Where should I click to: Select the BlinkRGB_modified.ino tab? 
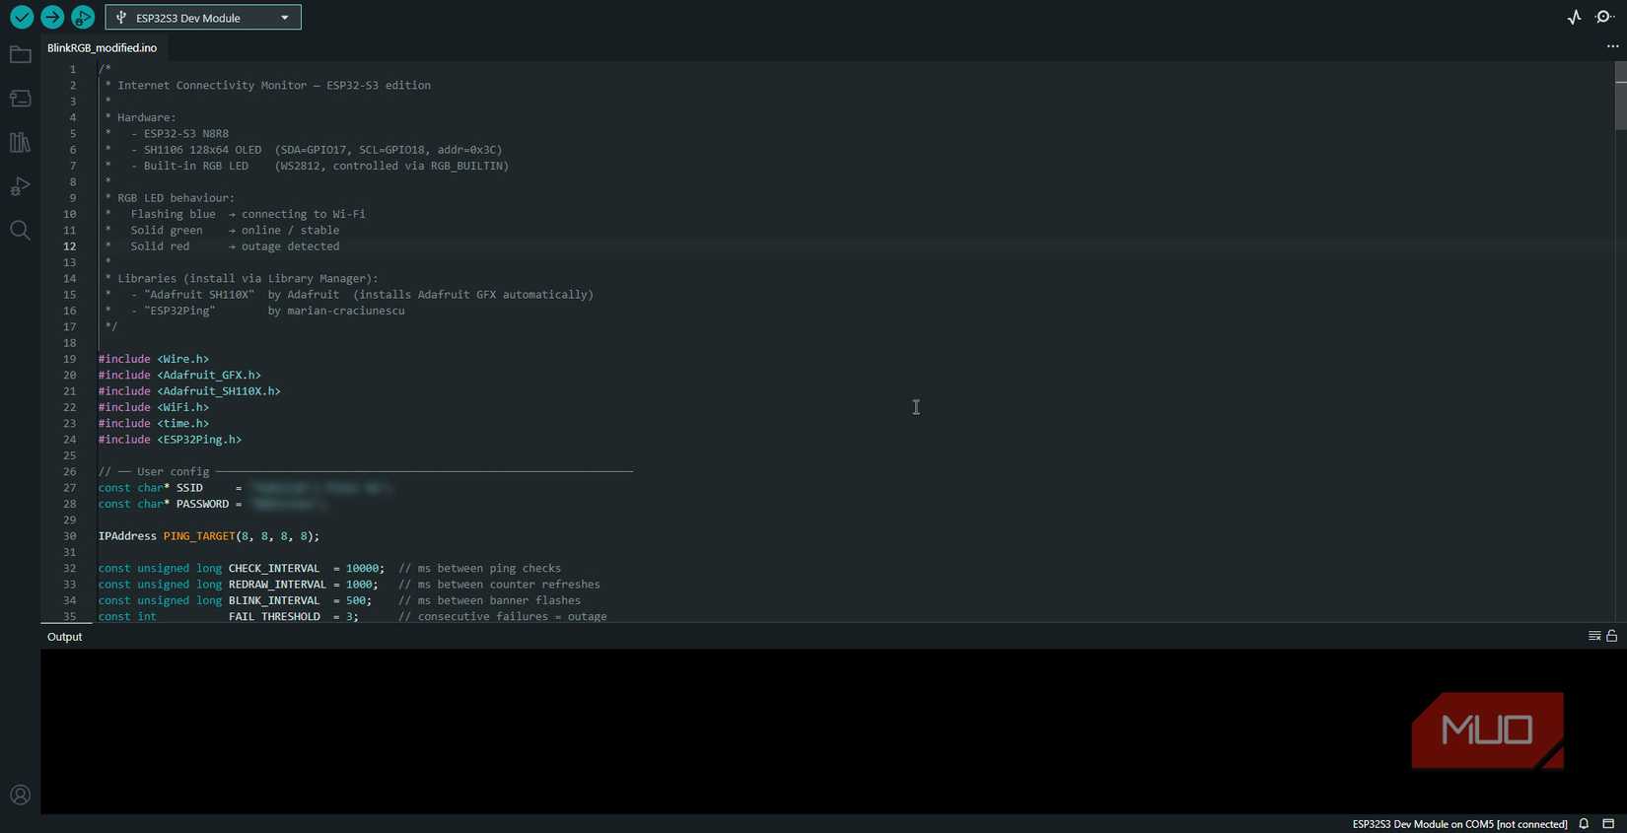(x=102, y=47)
